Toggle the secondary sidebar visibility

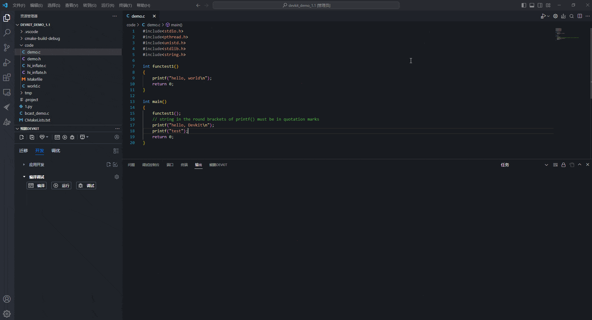point(540,5)
